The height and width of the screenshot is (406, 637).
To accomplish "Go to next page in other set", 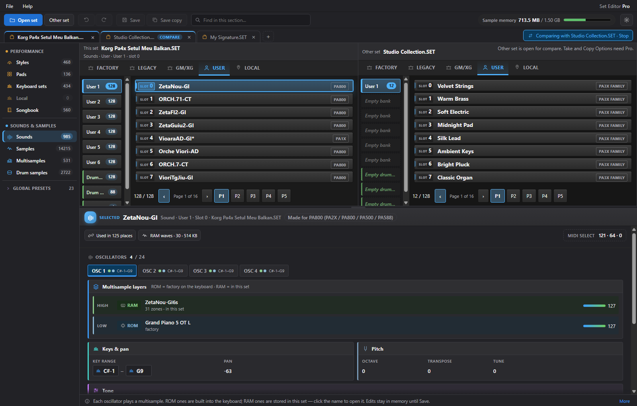I will coord(483,196).
